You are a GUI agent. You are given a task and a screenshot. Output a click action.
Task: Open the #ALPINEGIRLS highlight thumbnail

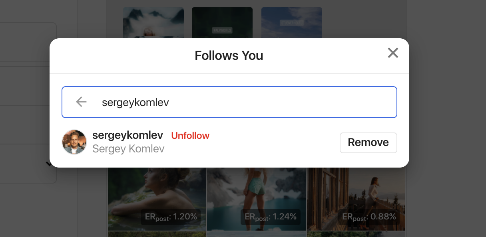click(222, 23)
